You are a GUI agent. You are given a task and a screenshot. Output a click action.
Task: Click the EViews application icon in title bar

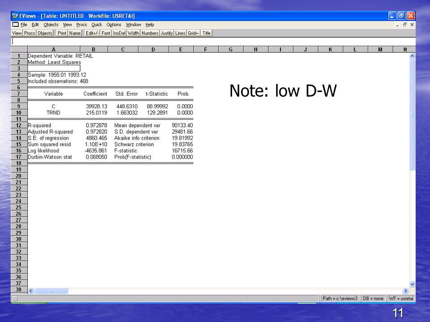tap(15, 16)
